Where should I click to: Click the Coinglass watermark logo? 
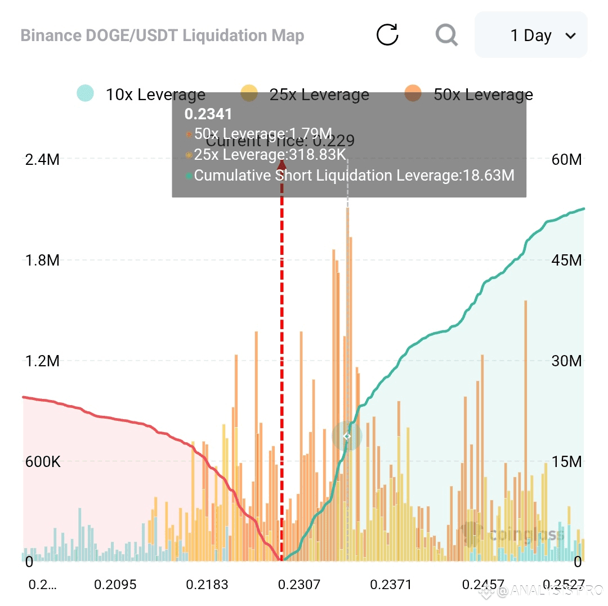(512, 535)
